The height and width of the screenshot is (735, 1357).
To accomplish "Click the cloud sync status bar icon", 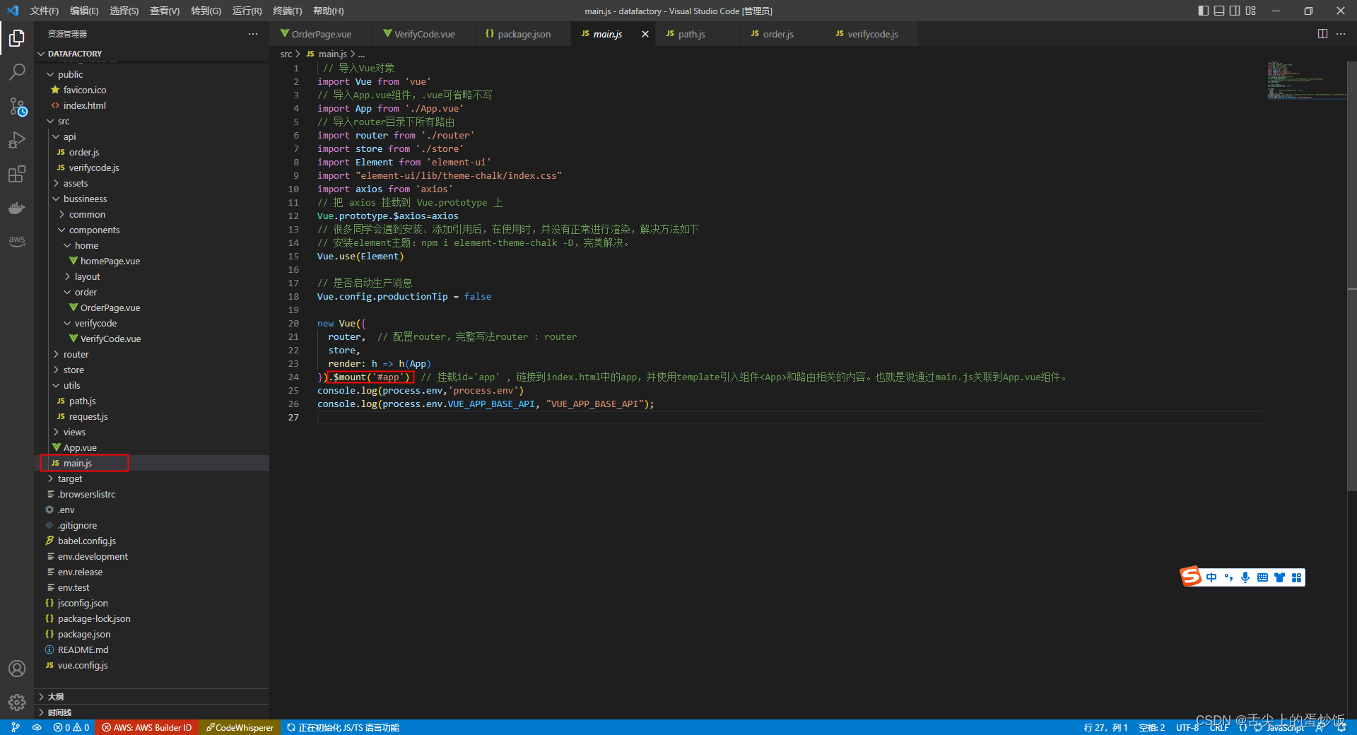I will pyautogui.click(x=37, y=727).
